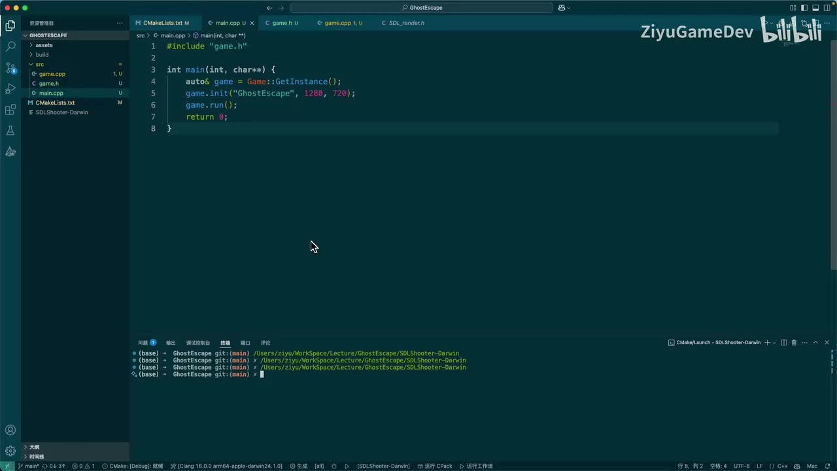Close the terminal panel
Viewport: 837px width, 471px height.
click(827, 343)
